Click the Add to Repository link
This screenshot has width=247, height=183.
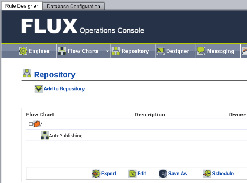tap(64, 89)
